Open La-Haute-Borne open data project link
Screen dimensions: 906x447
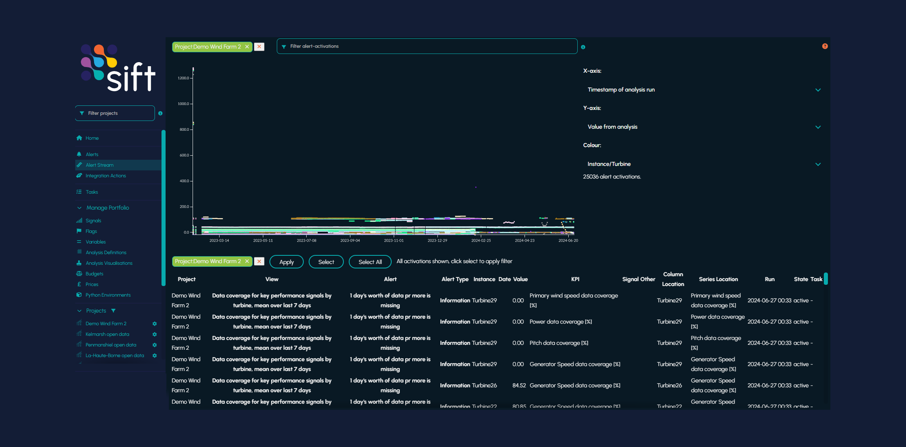click(114, 355)
